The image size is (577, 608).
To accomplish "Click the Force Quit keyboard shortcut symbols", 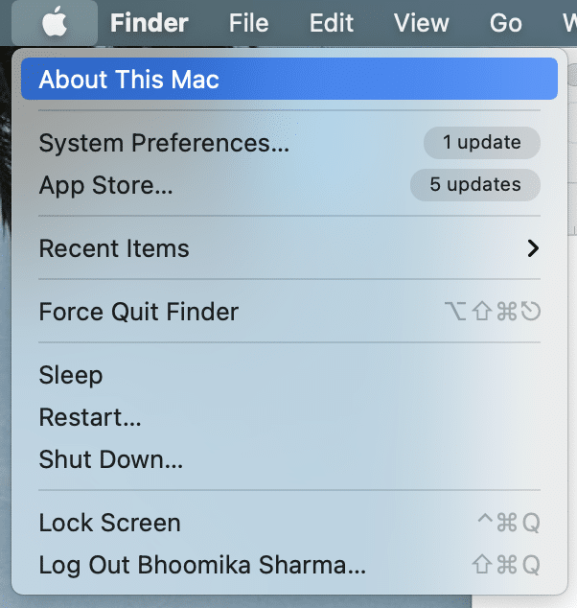I will point(493,312).
